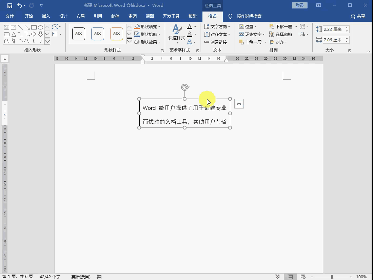This screenshot has height=280, width=373.
Task: Switch to print layout view
Action: point(290,277)
